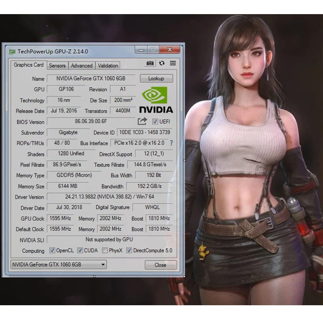Screen dimensions: 323x323
Task: Click the Texture Fillrate value 144.8 GTexel/s
Action: 150,165
